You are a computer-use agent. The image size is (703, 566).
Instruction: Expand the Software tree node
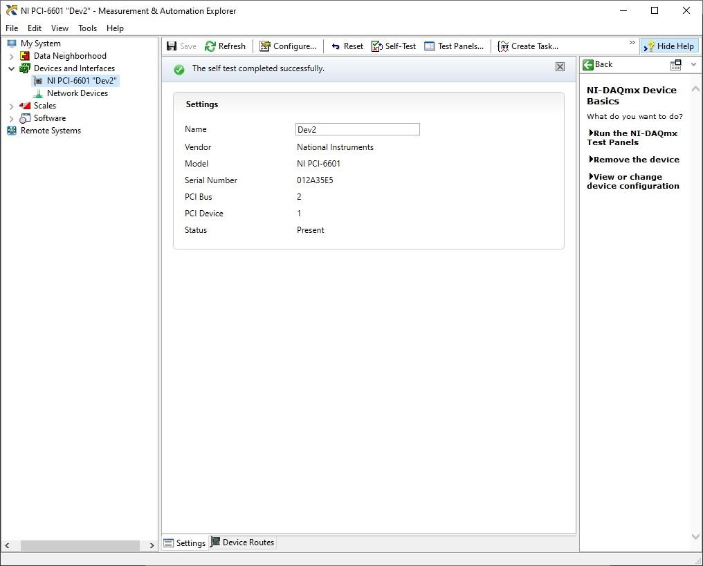tap(11, 118)
